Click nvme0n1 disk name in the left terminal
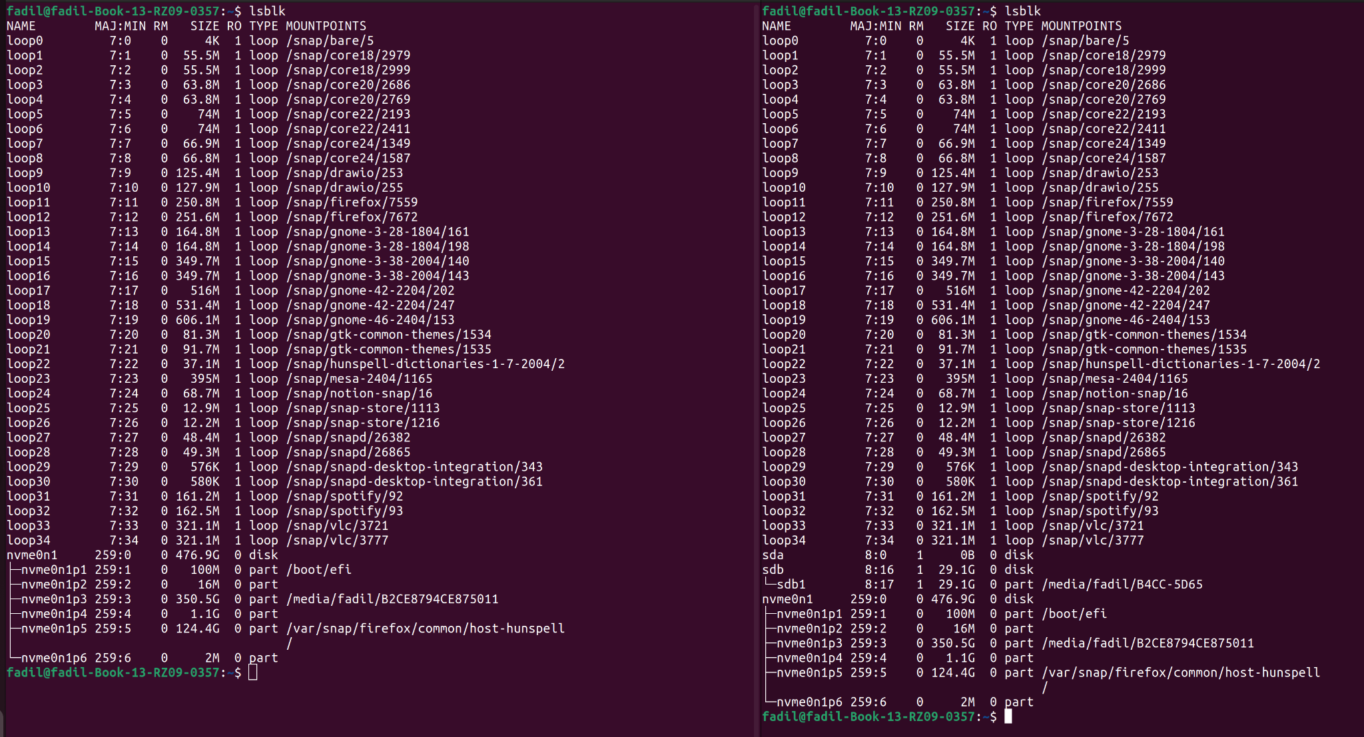Screen dimensions: 1364x737 [32, 555]
